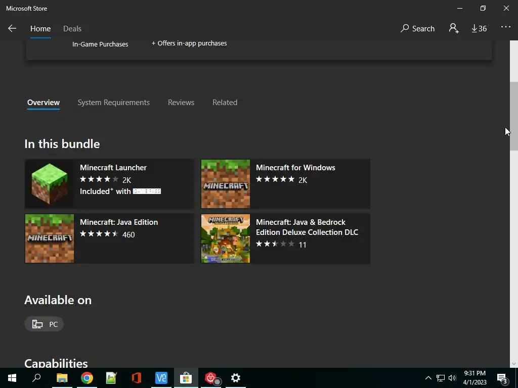Open Downloads and updates showing 36
Viewport: 518px width, 388px height.
479,29
